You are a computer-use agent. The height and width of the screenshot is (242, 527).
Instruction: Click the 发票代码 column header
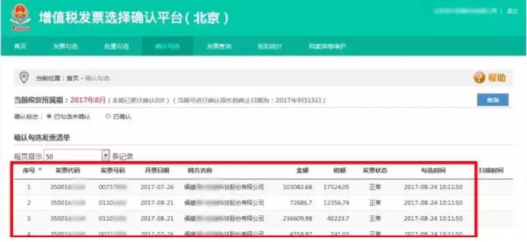(x=68, y=170)
